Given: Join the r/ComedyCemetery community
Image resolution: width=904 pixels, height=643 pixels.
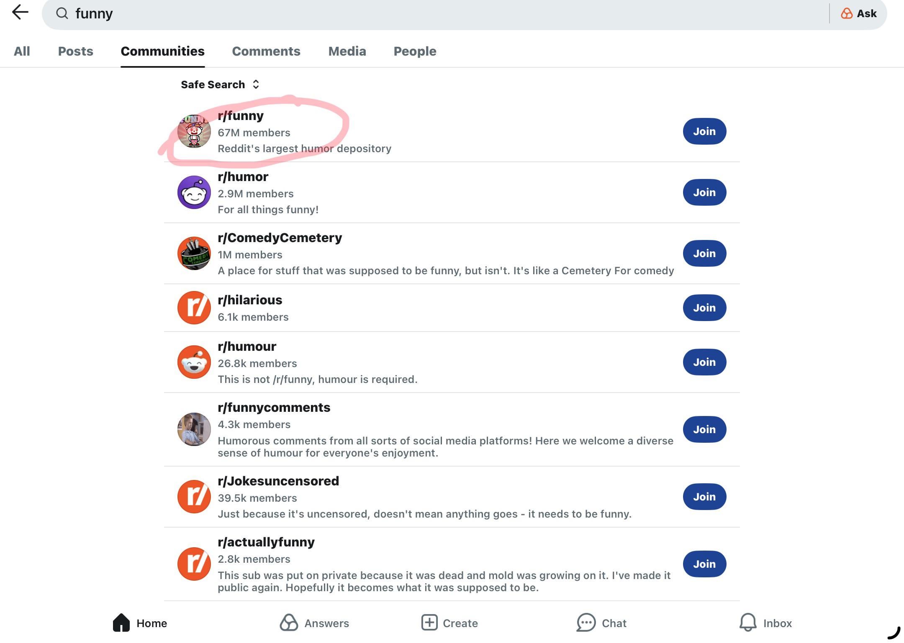Looking at the screenshot, I should pos(704,253).
